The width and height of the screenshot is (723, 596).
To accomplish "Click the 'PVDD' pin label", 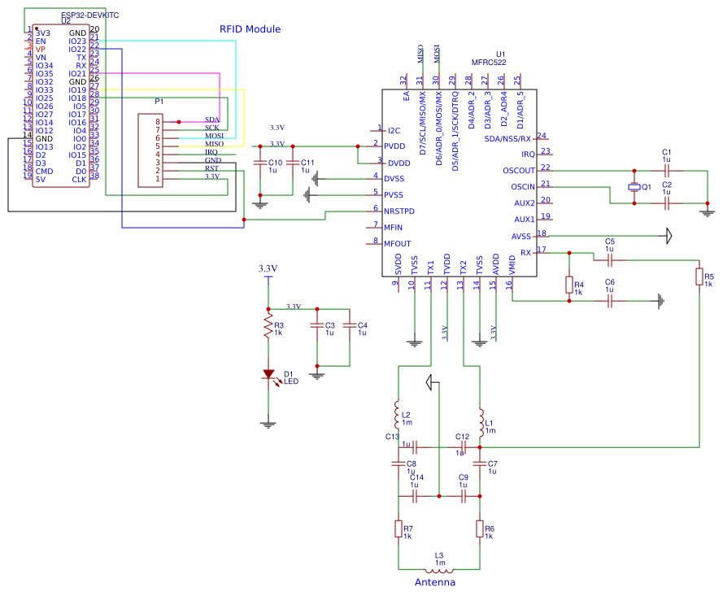I will (x=394, y=146).
